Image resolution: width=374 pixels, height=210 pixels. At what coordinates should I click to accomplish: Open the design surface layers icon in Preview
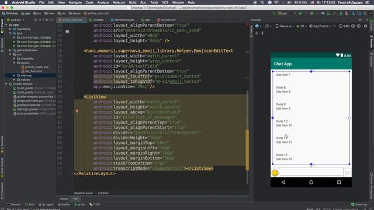(x=257, y=26)
